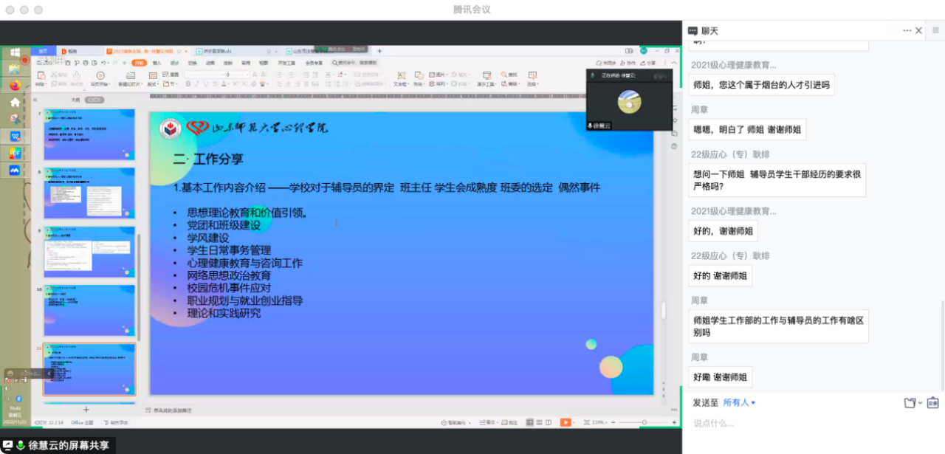Switch slide panel to 大纲 outline view
Image resolution: width=945 pixels, height=454 pixels.
[75, 99]
